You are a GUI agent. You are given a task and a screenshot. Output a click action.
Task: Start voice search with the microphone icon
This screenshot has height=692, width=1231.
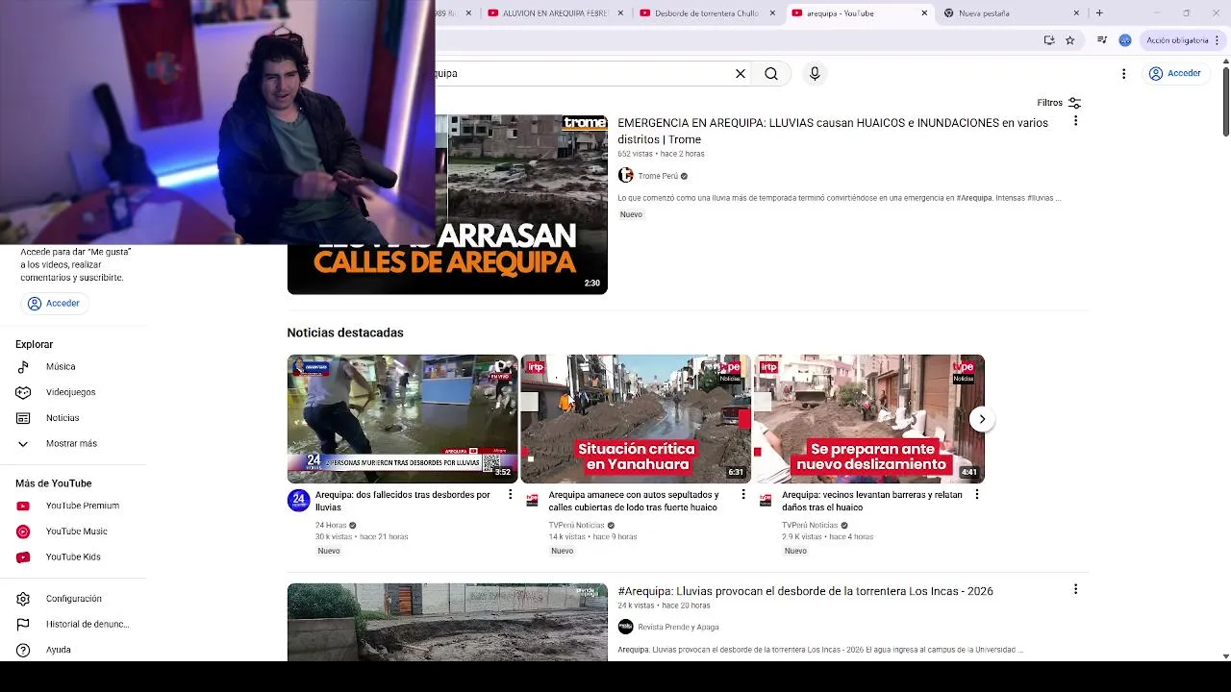tap(815, 74)
